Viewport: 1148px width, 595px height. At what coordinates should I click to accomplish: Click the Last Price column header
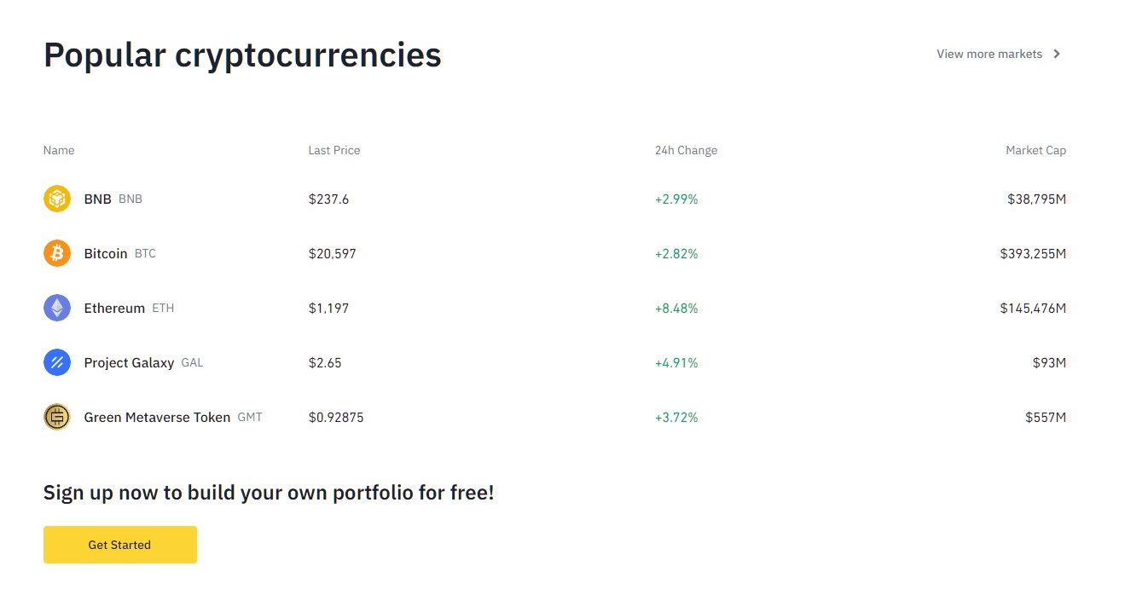tap(334, 150)
